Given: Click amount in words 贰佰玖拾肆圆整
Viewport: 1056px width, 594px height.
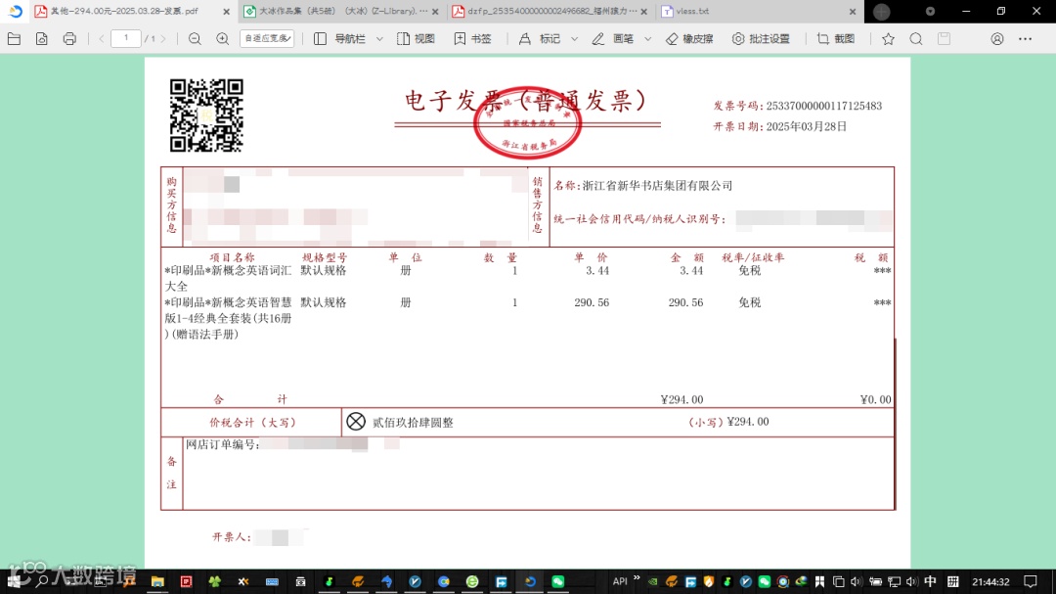Looking at the screenshot, I should pyautogui.click(x=413, y=423).
